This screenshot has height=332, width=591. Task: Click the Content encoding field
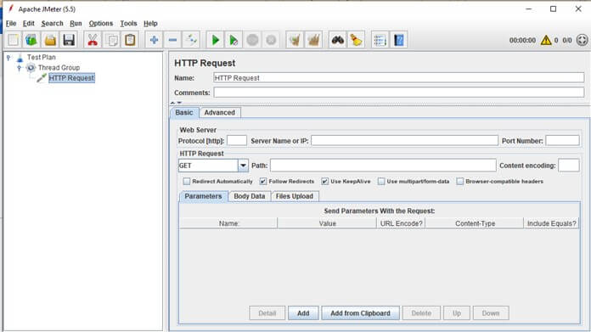pos(569,166)
